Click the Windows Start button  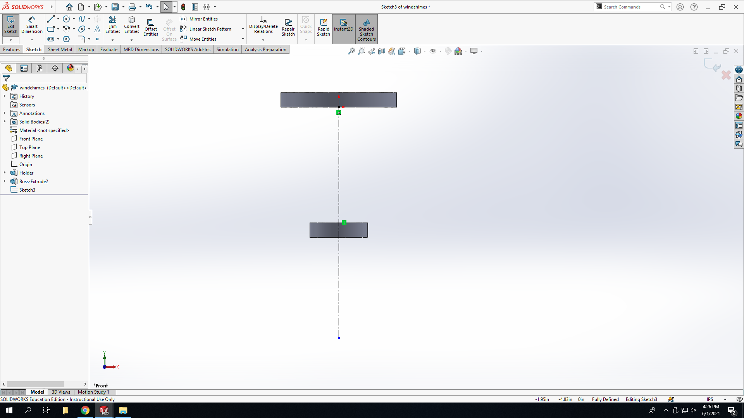9,410
